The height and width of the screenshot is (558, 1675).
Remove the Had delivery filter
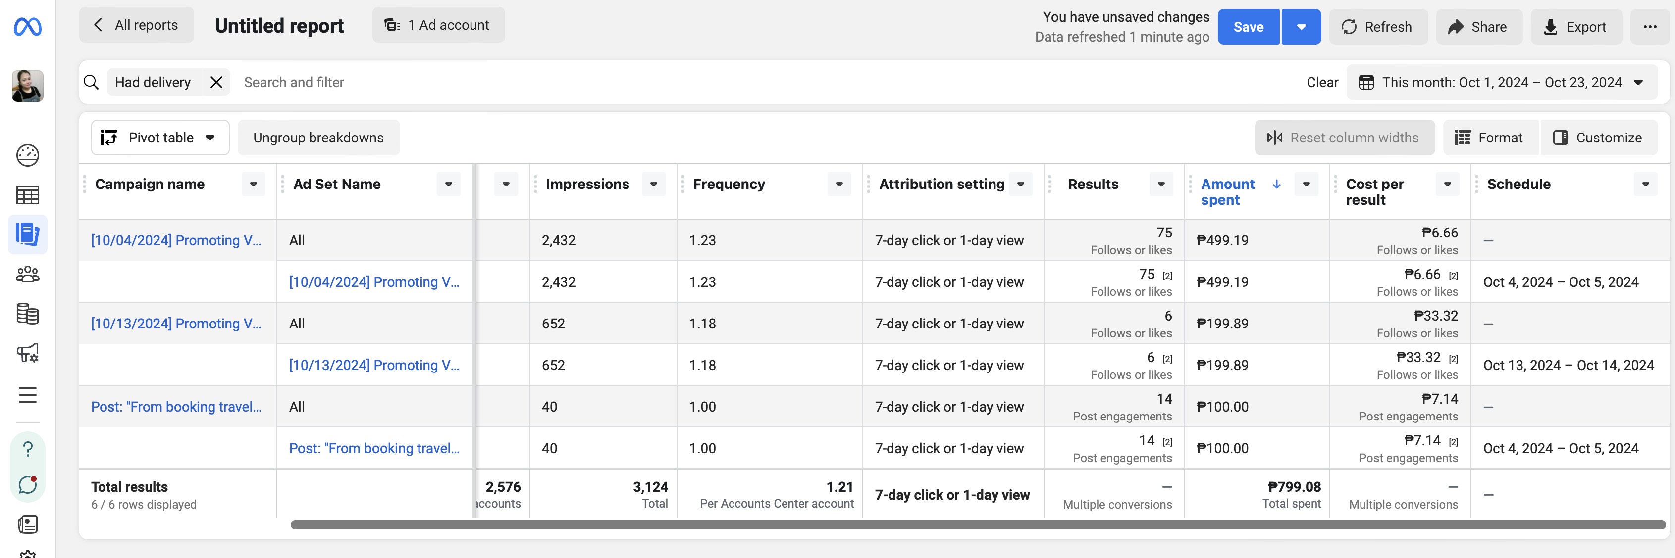tap(216, 83)
